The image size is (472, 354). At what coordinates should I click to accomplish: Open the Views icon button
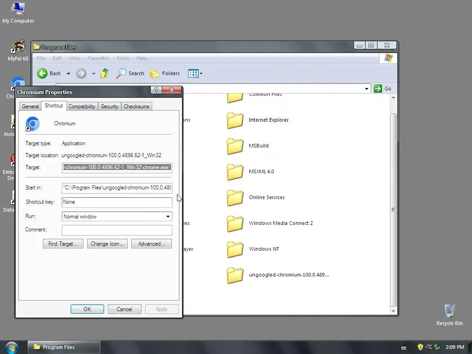pos(193,73)
